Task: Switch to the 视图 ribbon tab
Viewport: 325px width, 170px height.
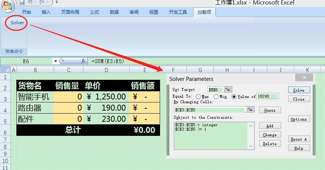Action: tap(154, 12)
